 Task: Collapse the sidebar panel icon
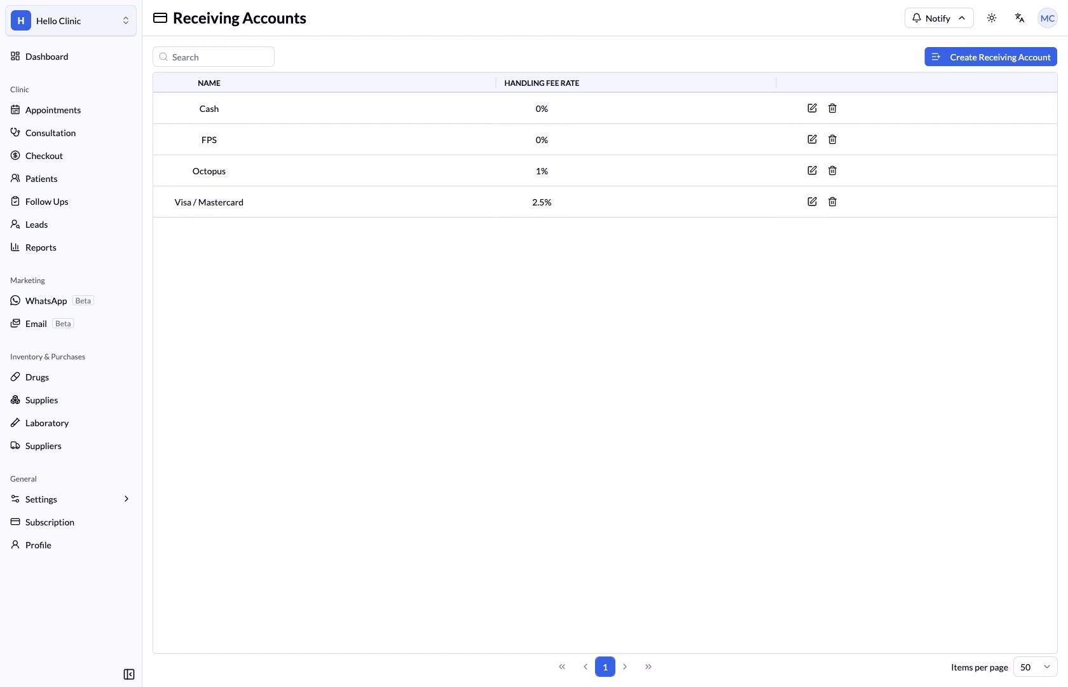click(x=129, y=674)
